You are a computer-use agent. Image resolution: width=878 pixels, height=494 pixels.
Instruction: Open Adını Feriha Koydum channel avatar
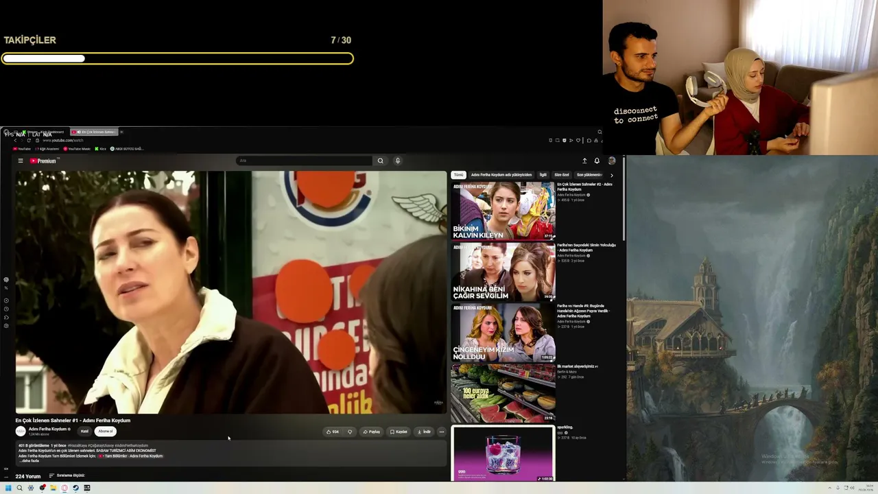[21, 431]
